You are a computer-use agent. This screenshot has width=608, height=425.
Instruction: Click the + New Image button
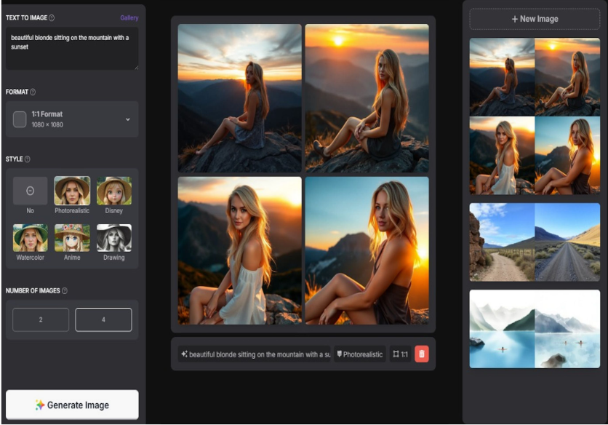coord(535,19)
